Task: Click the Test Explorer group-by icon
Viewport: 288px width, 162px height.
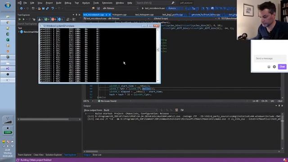Action: [68, 19]
